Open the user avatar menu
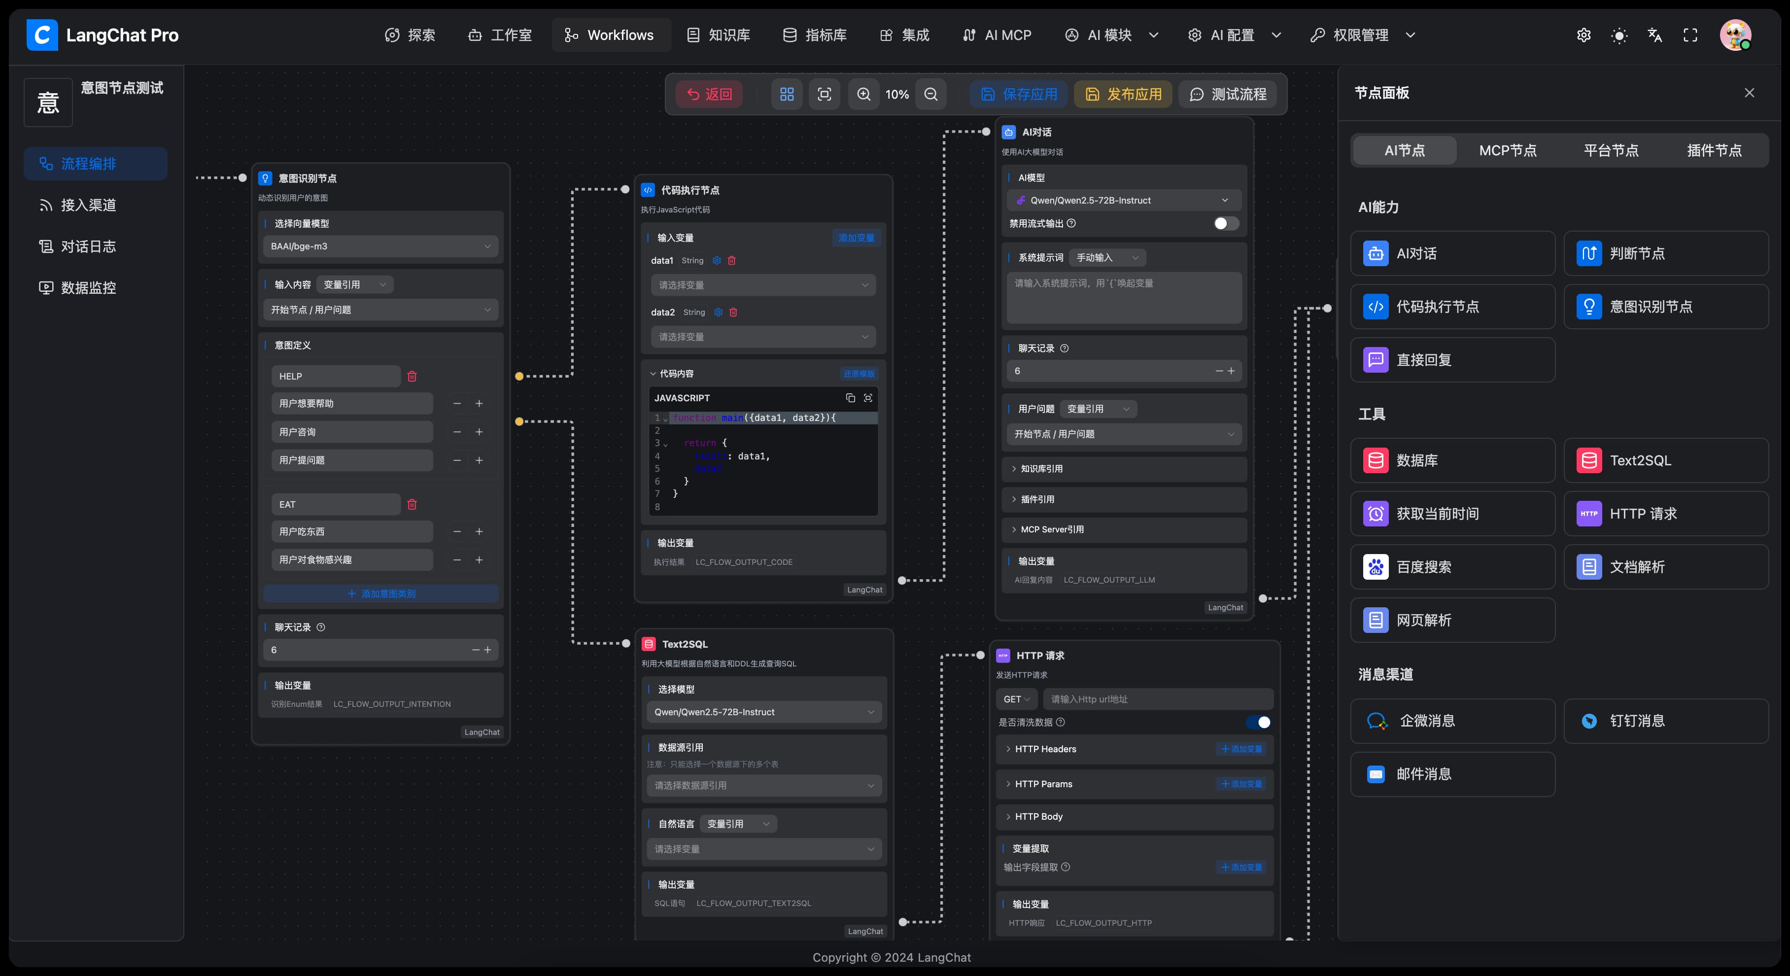This screenshot has height=976, width=1790. point(1736,35)
